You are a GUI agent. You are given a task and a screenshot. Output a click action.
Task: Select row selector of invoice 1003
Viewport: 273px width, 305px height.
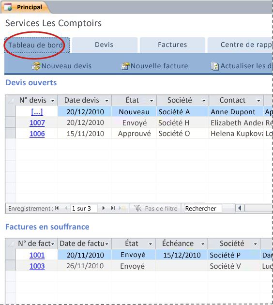point(11,266)
